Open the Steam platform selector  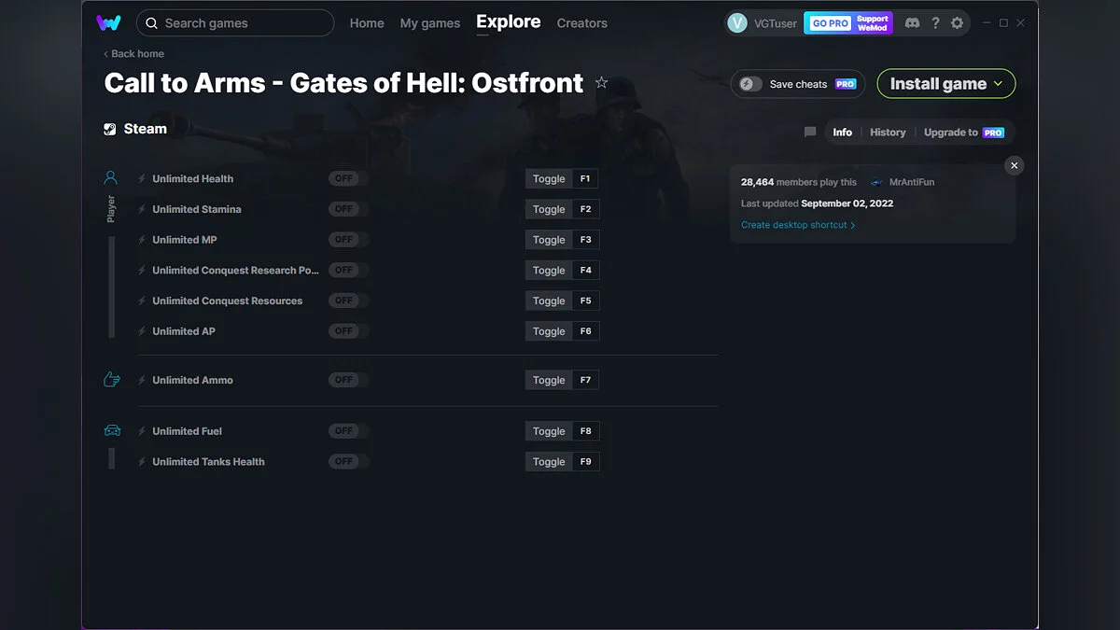point(135,129)
